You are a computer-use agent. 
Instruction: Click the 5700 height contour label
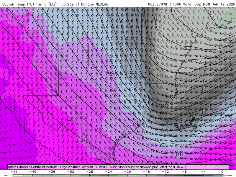pos(184,145)
